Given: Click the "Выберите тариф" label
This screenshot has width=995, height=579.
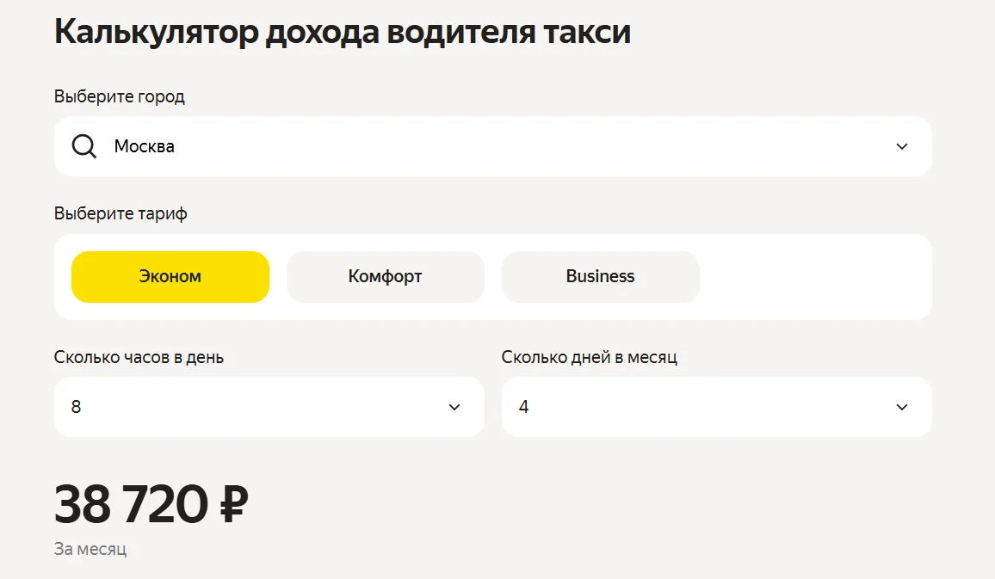Looking at the screenshot, I should [121, 213].
